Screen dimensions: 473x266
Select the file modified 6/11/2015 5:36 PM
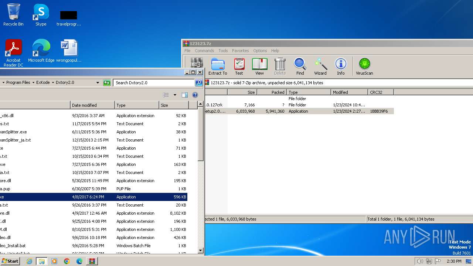click(x=93, y=132)
